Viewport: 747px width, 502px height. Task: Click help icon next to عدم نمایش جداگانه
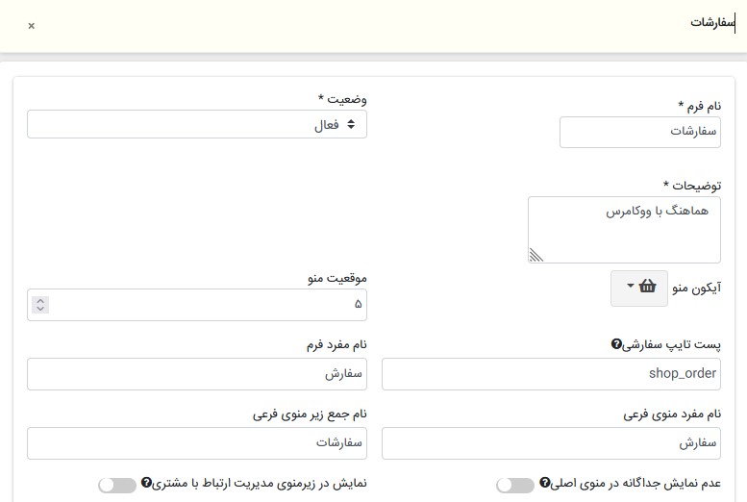pos(544,483)
